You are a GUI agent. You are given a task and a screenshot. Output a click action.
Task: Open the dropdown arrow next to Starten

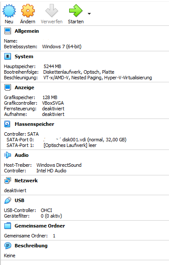pos(89,14)
